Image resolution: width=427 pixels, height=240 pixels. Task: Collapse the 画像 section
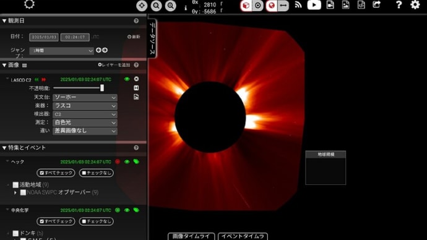click(x=4, y=65)
